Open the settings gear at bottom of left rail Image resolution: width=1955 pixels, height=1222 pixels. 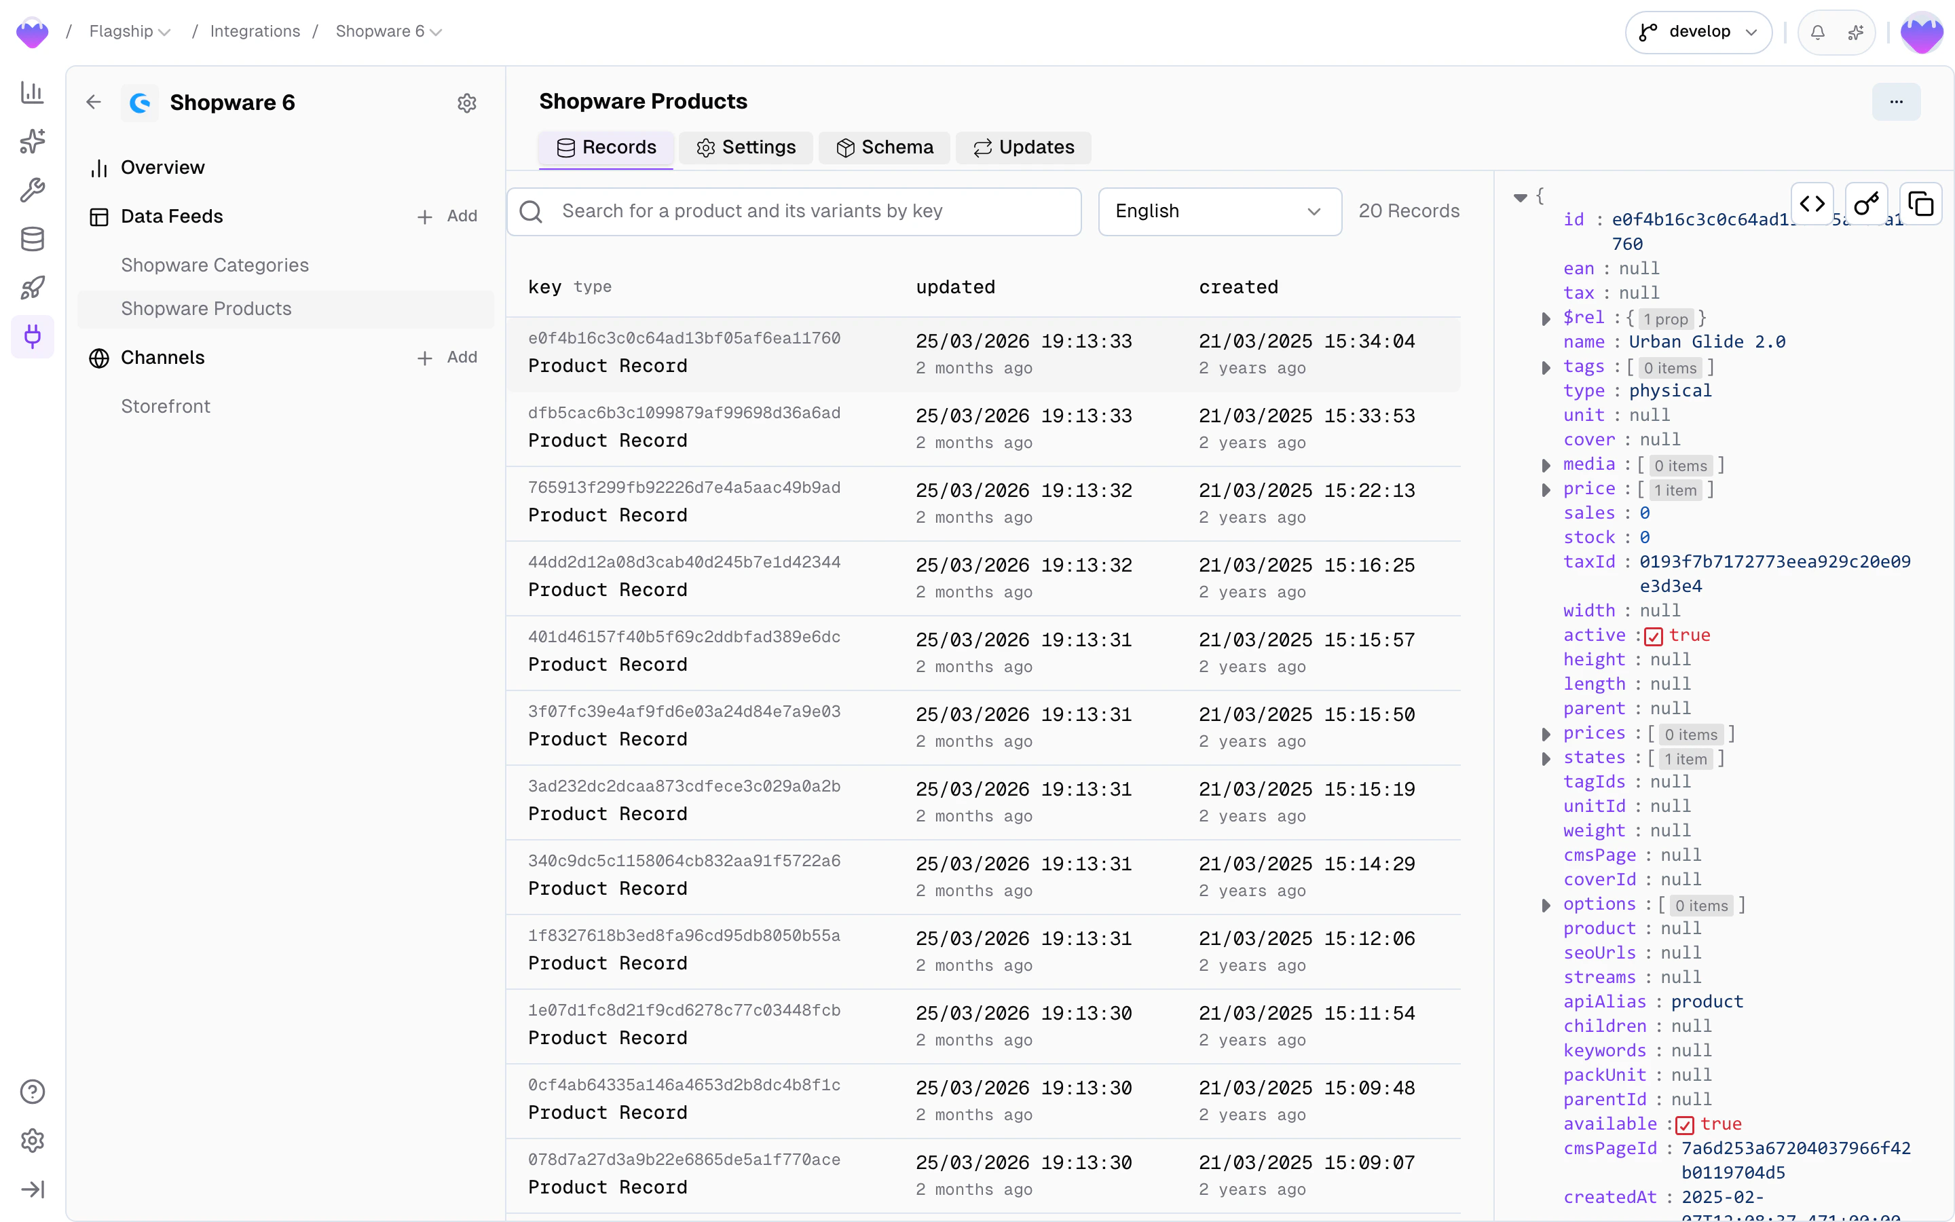(33, 1141)
